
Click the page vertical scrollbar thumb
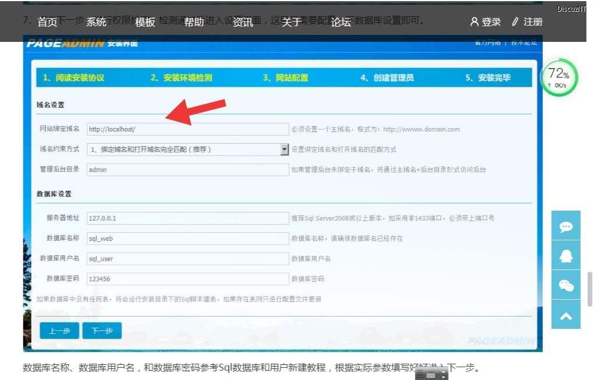click(590, 289)
